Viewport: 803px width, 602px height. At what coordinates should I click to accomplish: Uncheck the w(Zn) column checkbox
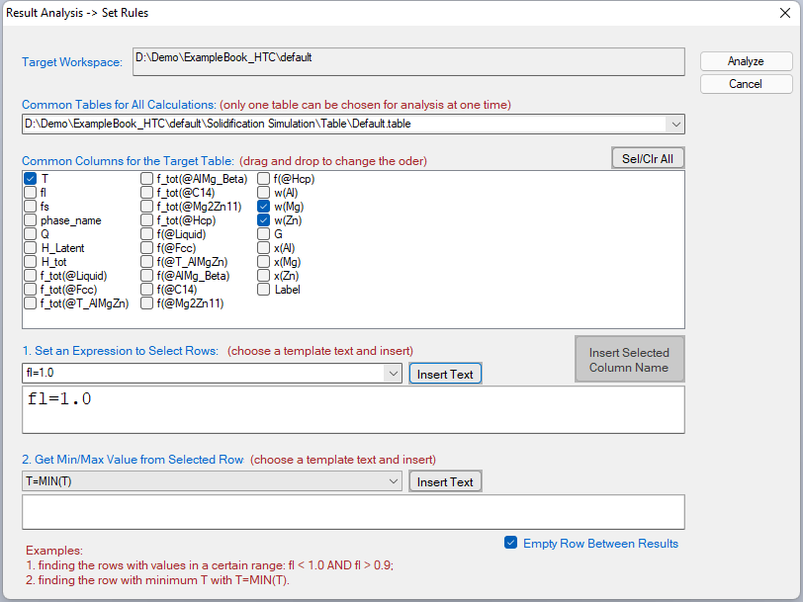[263, 219]
